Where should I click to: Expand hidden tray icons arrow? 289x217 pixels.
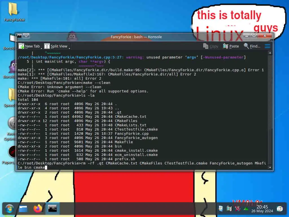tap(246, 209)
